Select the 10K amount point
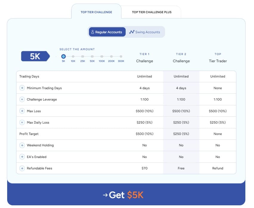 tap(73, 56)
